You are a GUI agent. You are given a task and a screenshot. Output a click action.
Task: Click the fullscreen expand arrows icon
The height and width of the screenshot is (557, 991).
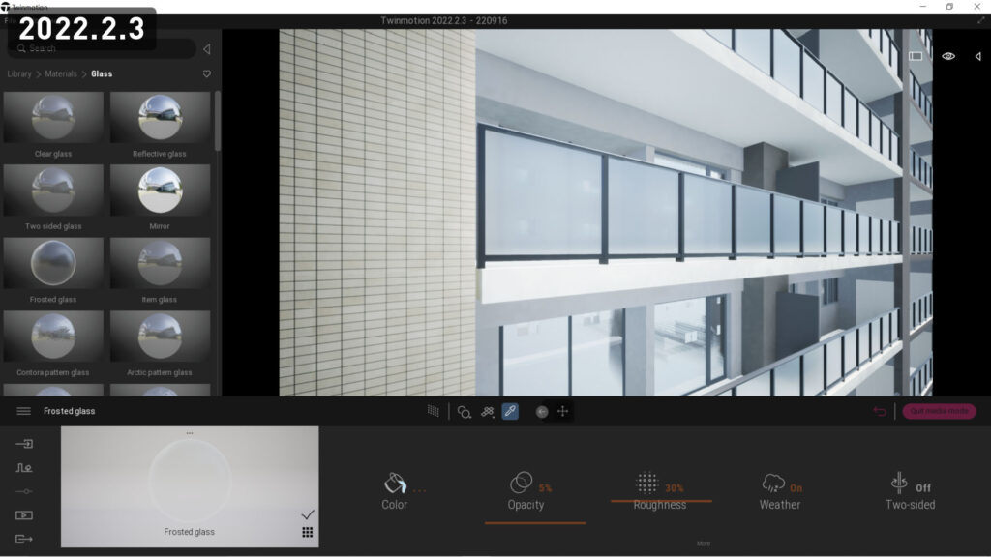(981, 20)
